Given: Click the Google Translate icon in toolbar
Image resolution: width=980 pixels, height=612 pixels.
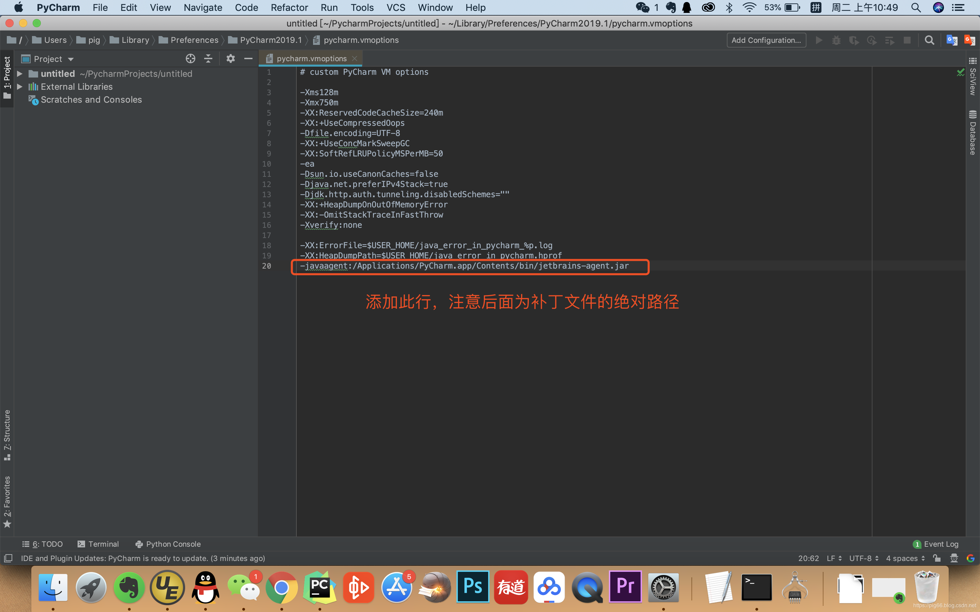Looking at the screenshot, I should [x=952, y=40].
